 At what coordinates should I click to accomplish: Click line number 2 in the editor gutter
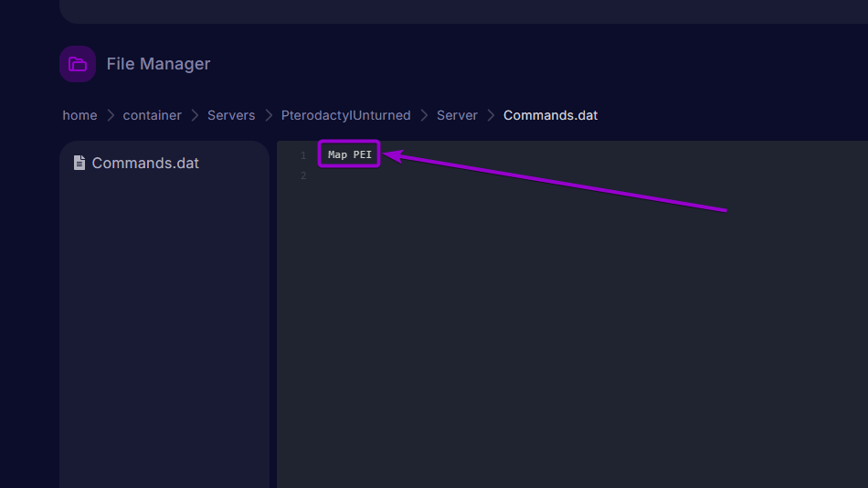click(x=303, y=175)
